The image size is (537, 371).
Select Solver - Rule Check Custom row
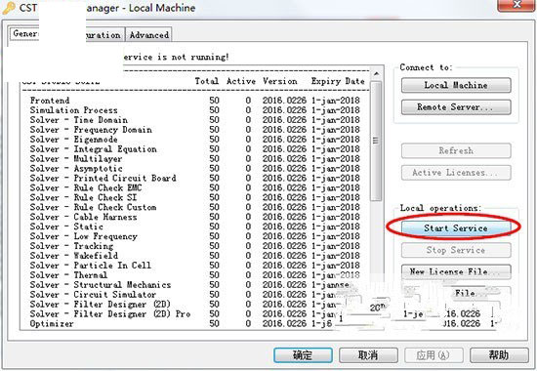click(x=194, y=207)
